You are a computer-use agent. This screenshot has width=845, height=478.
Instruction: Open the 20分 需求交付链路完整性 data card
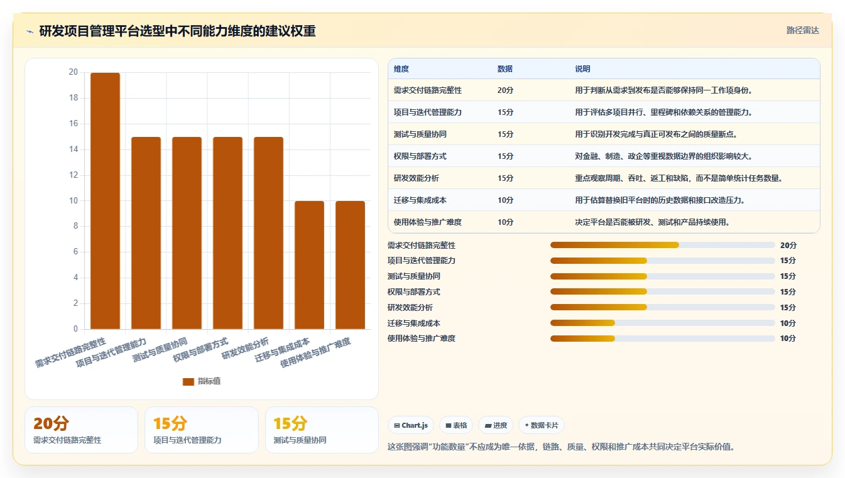tap(81, 430)
